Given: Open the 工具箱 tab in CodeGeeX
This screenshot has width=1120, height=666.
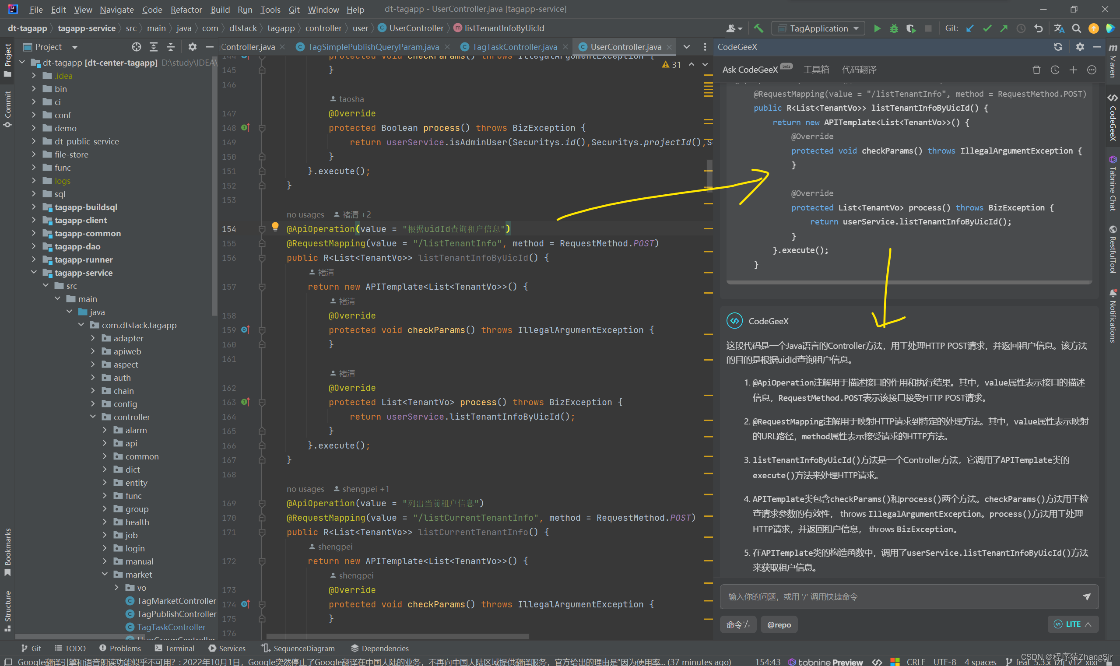Looking at the screenshot, I should coord(816,70).
